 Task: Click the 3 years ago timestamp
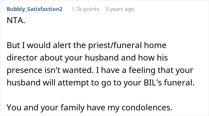(x=120, y=9)
